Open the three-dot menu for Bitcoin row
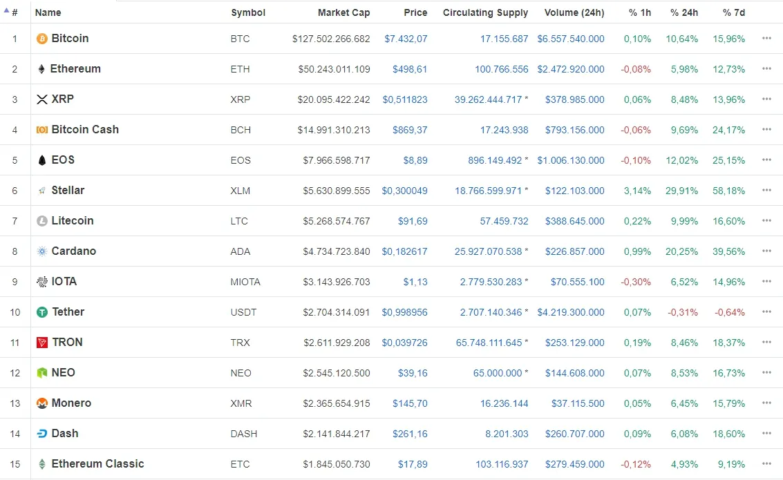This screenshot has width=783, height=480. point(766,38)
